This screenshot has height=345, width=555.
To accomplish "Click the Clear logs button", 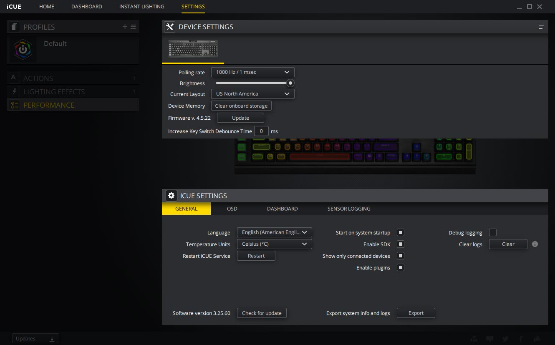I will (x=508, y=244).
